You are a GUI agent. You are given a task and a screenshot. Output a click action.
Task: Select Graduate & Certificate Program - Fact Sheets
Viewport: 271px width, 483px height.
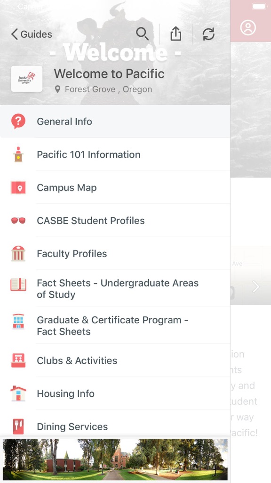(x=115, y=325)
